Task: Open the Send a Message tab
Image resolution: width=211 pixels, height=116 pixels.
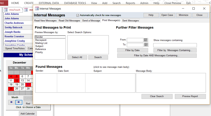Action: point(91,21)
